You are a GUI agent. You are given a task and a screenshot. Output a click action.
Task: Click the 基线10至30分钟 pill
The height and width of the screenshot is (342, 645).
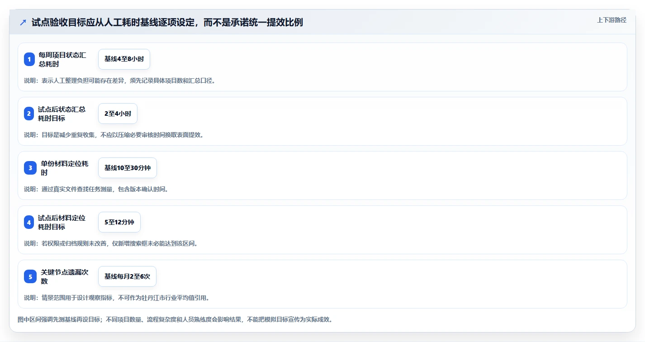click(x=128, y=168)
